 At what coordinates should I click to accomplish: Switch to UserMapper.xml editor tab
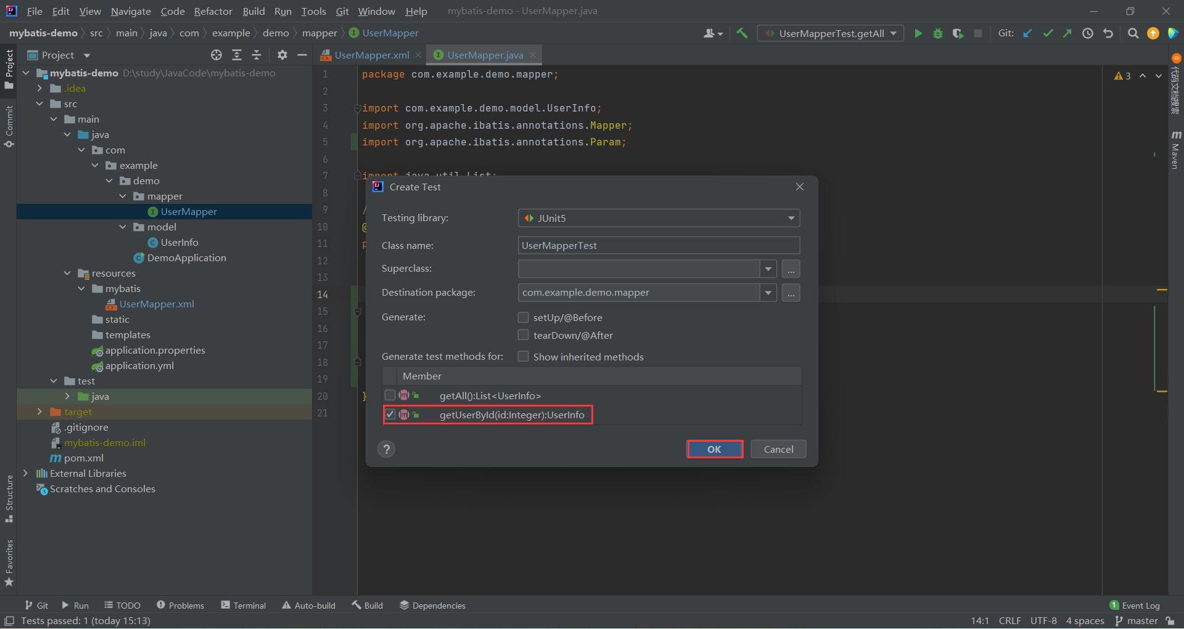371,55
